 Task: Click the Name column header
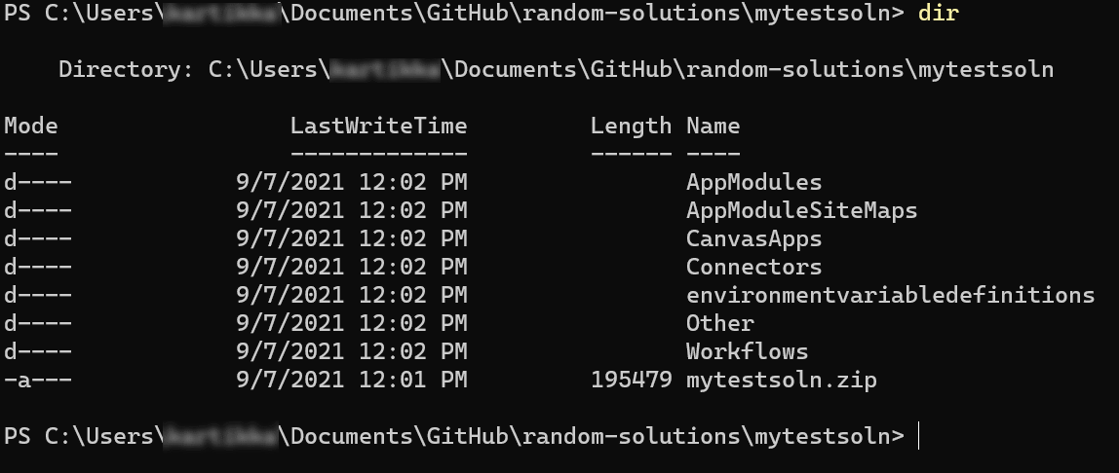coord(713,127)
